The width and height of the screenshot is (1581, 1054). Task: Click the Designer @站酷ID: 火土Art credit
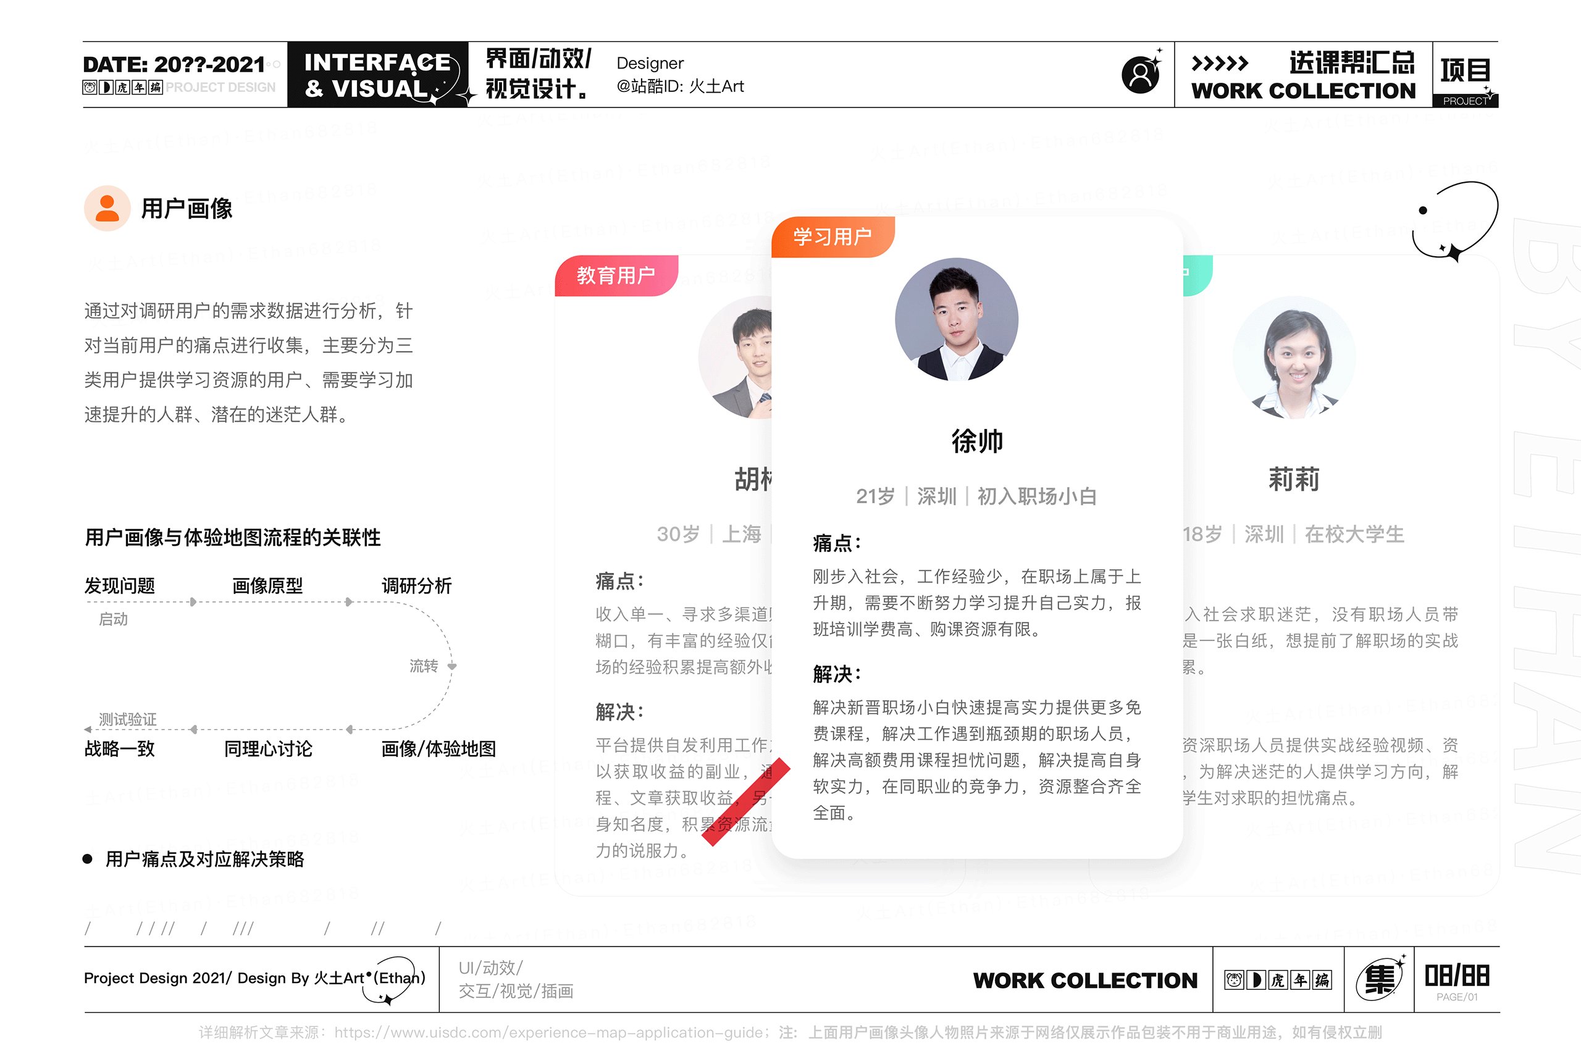click(x=680, y=75)
